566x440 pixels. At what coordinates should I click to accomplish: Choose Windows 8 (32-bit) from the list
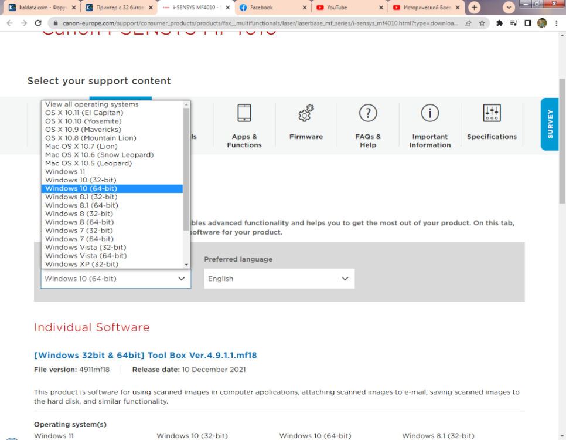[112, 214]
